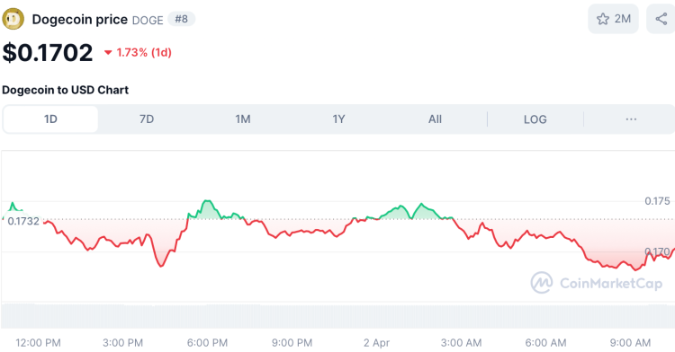This screenshot has height=352, width=675.
Task: Open the share icon button
Action: click(661, 19)
